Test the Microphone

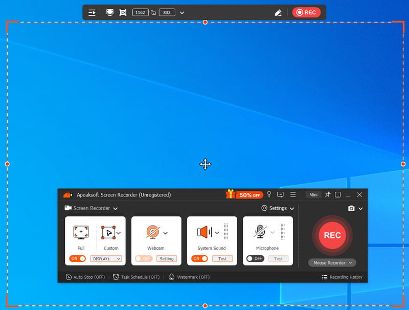click(278, 259)
